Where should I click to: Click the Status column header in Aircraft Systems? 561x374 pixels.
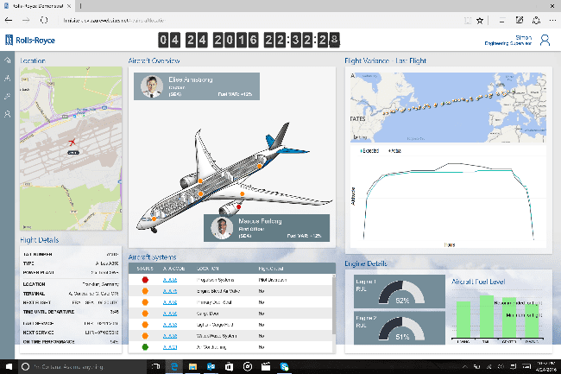pos(144,268)
